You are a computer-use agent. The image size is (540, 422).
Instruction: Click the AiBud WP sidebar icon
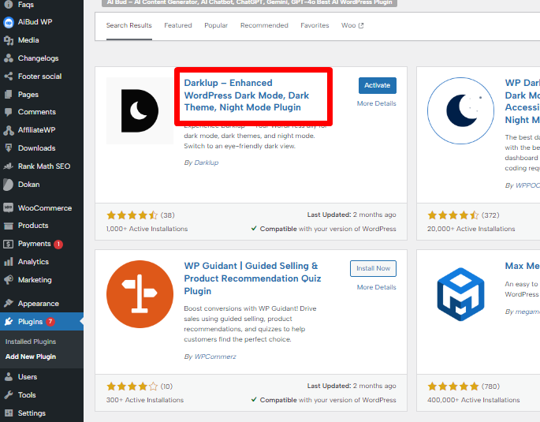[x=8, y=22]
